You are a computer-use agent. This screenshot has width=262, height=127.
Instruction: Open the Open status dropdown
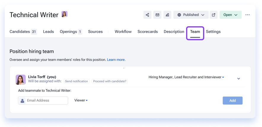pos(230,15)
